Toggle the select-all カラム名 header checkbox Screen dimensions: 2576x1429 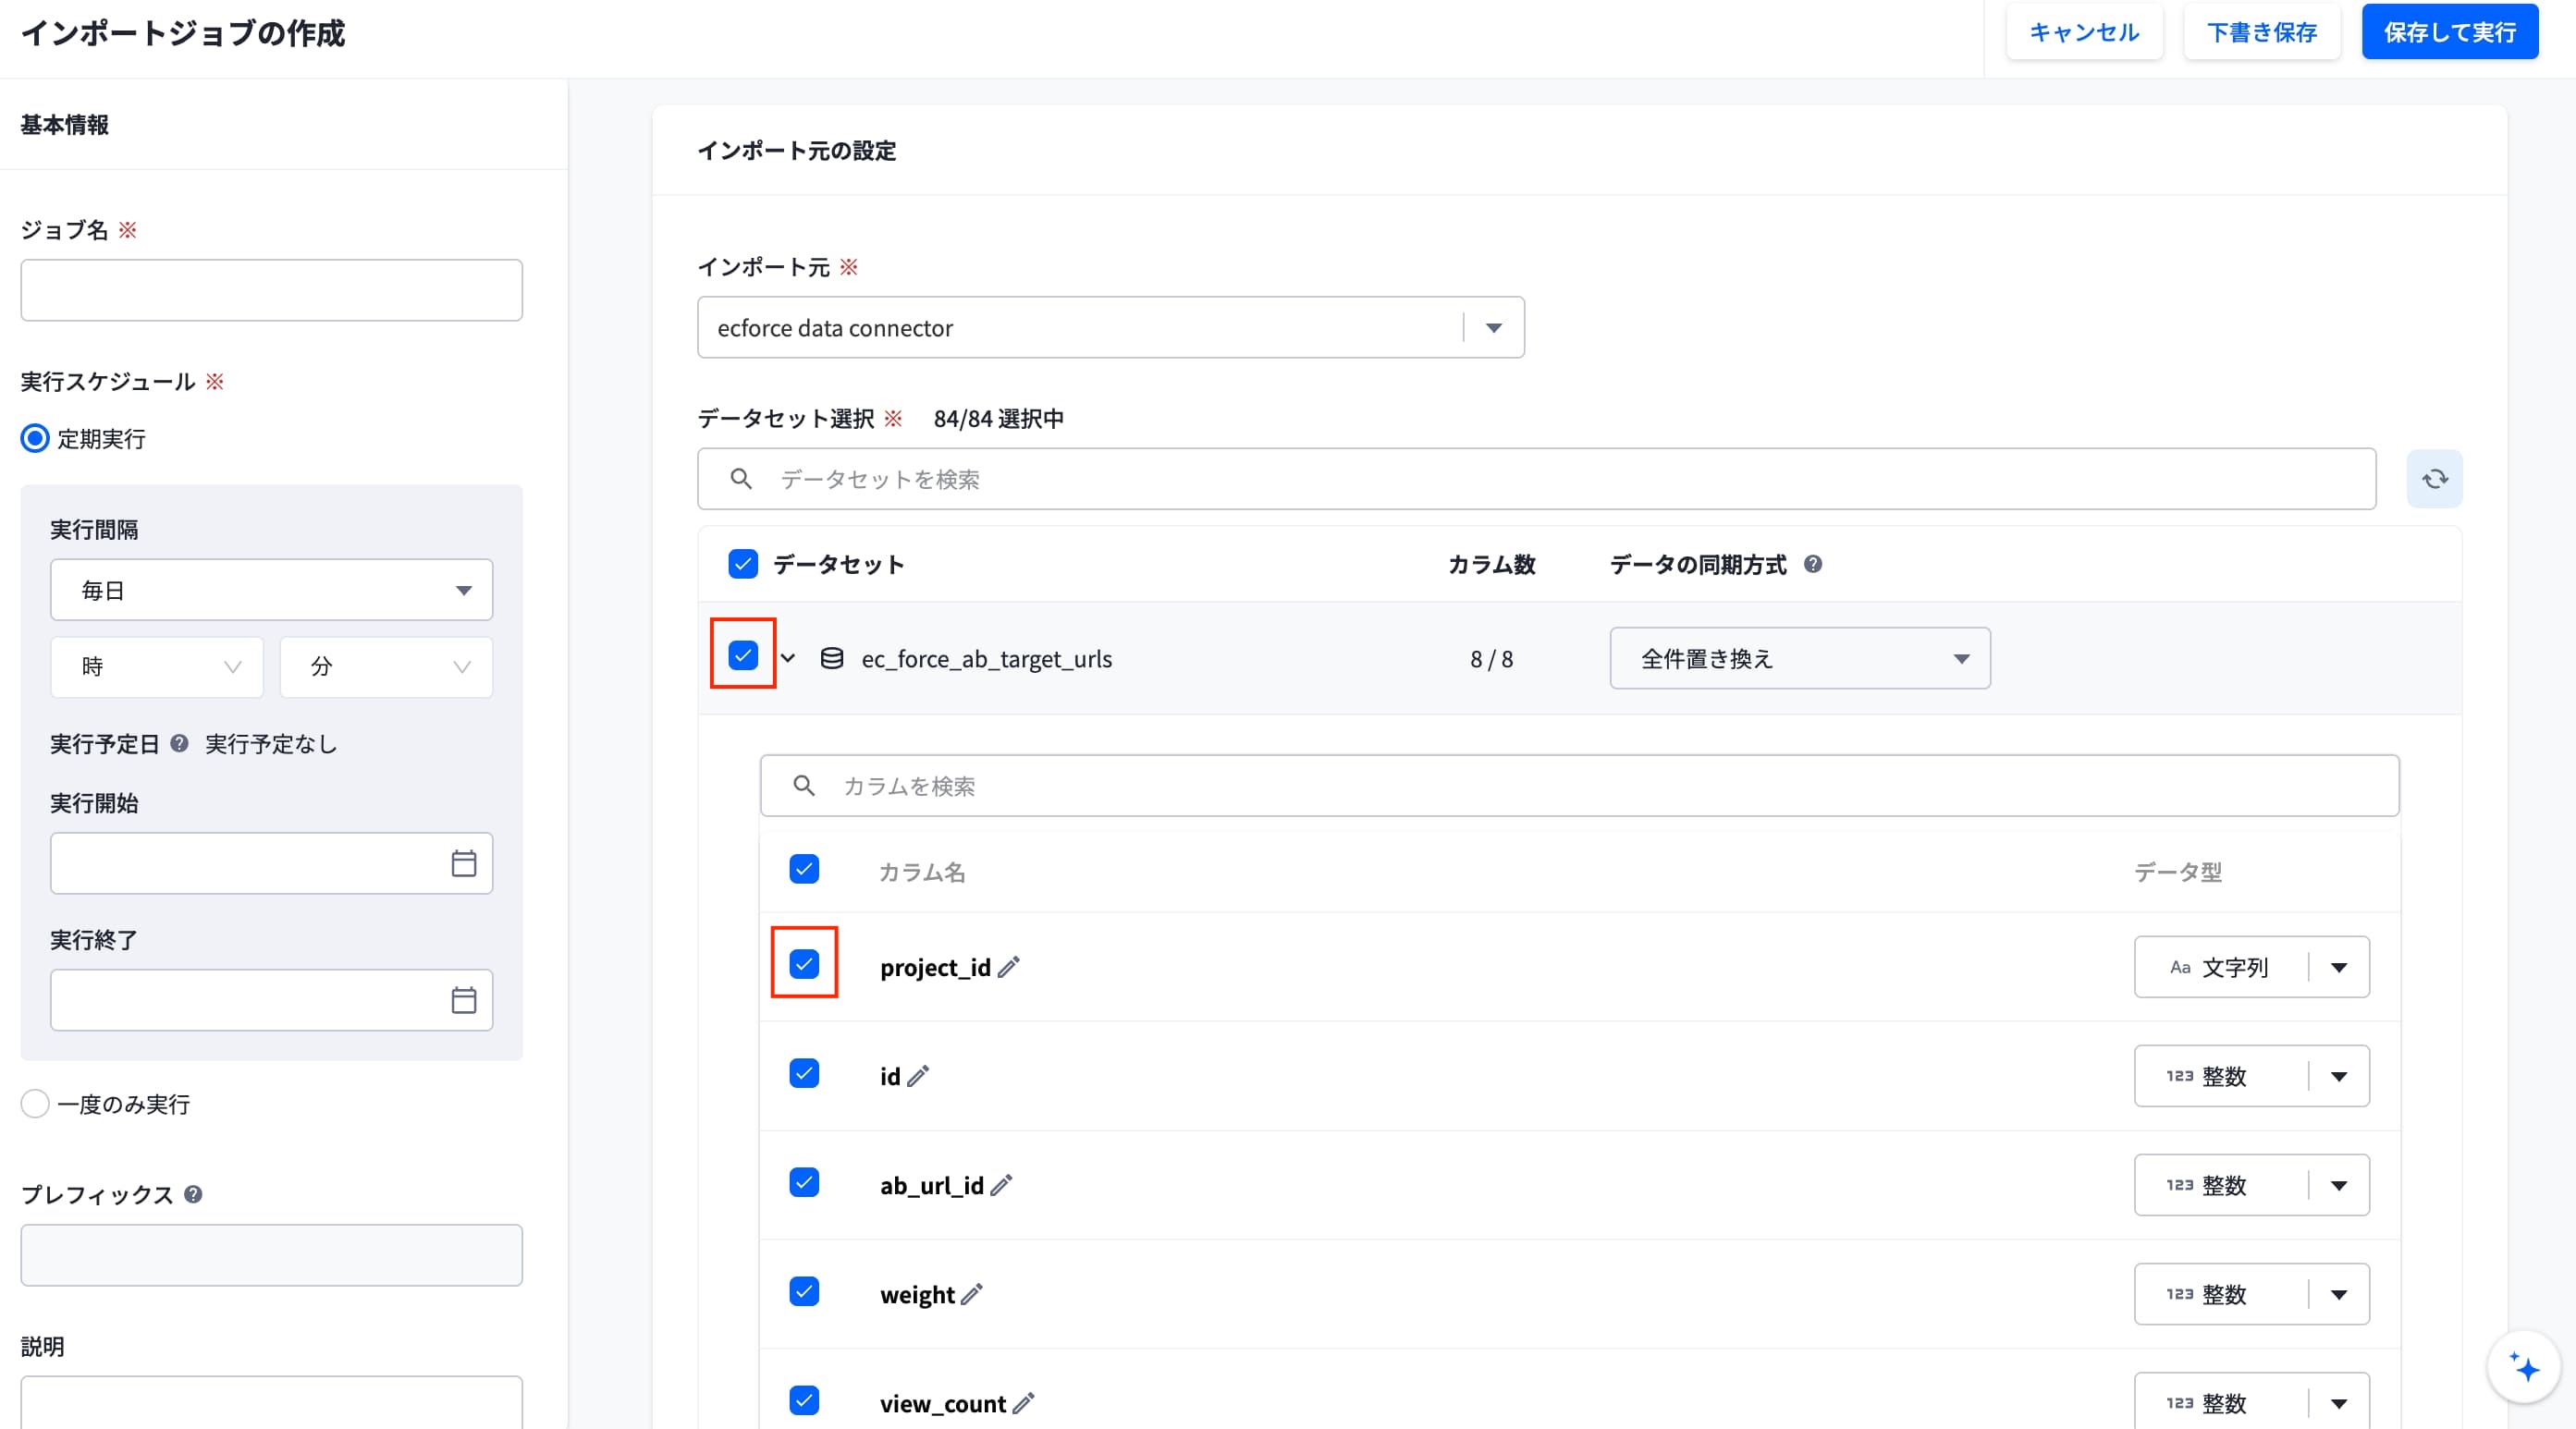pyautogui.click(x=804, y=869)
